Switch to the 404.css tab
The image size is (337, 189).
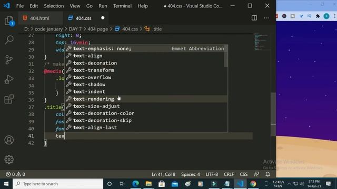pos(85,18)
